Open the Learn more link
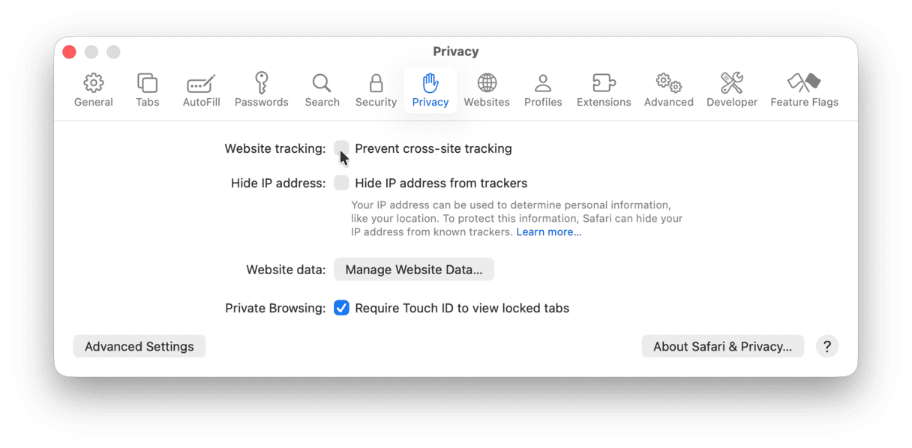The height and width of the screenshot is (448, 912). click(548, 232)
